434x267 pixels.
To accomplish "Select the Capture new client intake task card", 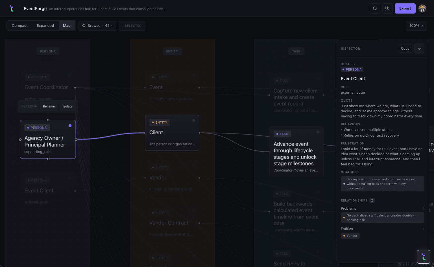I will 296,95.
